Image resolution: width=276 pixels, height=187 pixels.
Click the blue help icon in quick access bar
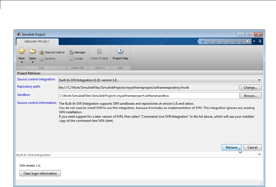(x=203, y=41)
